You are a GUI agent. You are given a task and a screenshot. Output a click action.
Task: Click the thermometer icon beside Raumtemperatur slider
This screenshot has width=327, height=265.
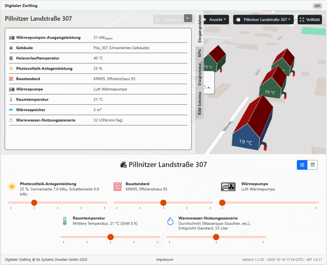click(65, 221)
